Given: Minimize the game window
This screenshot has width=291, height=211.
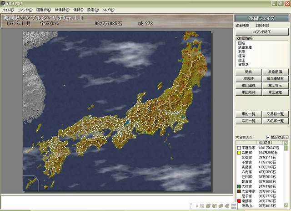Looking at the screenshot, I should [x=274, y=3].
